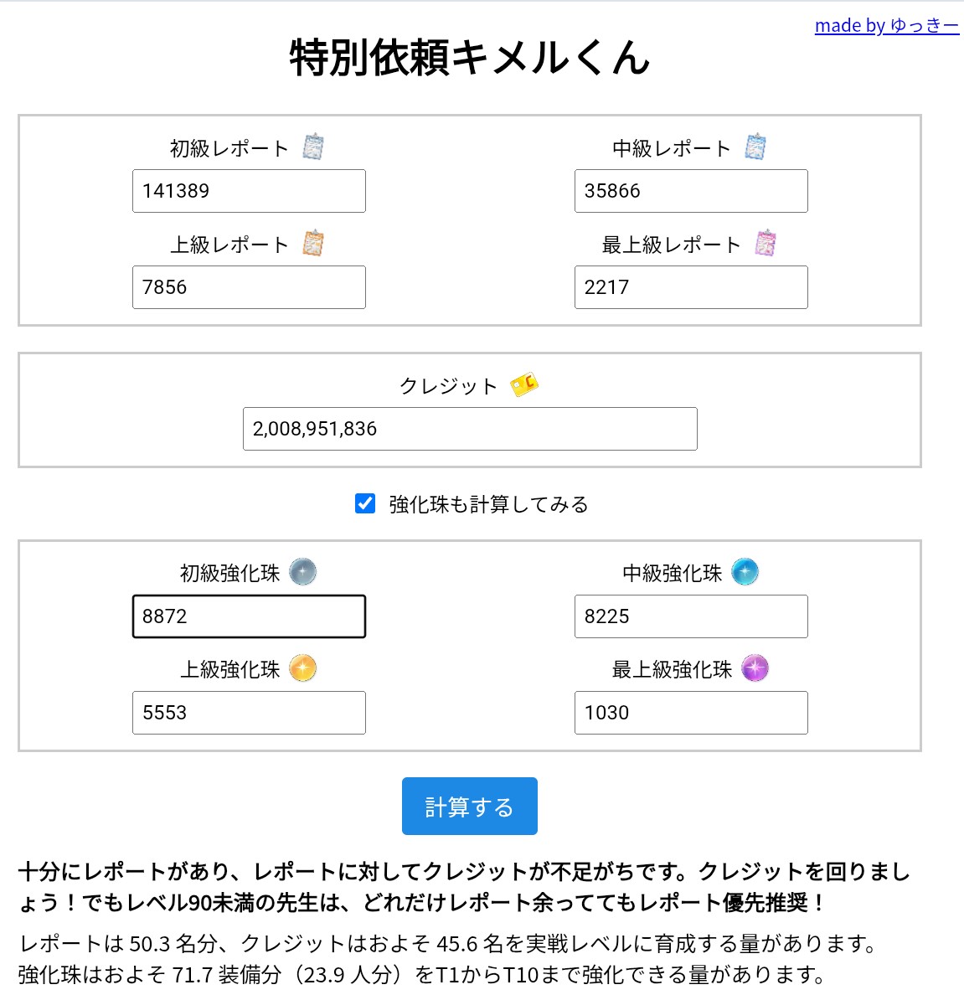The height and width of the screenshot is (995, 964).
Task: Click the blue 中級強化珠 orb icon
Action: [745, 572]
